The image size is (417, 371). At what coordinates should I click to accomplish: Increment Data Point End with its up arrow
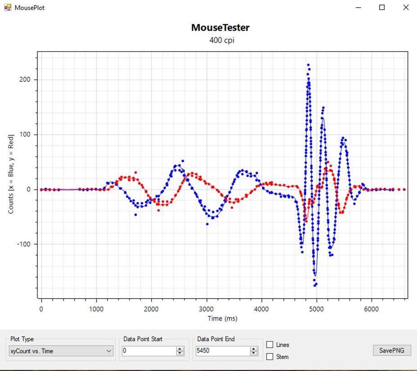click(x=254, y=349)
